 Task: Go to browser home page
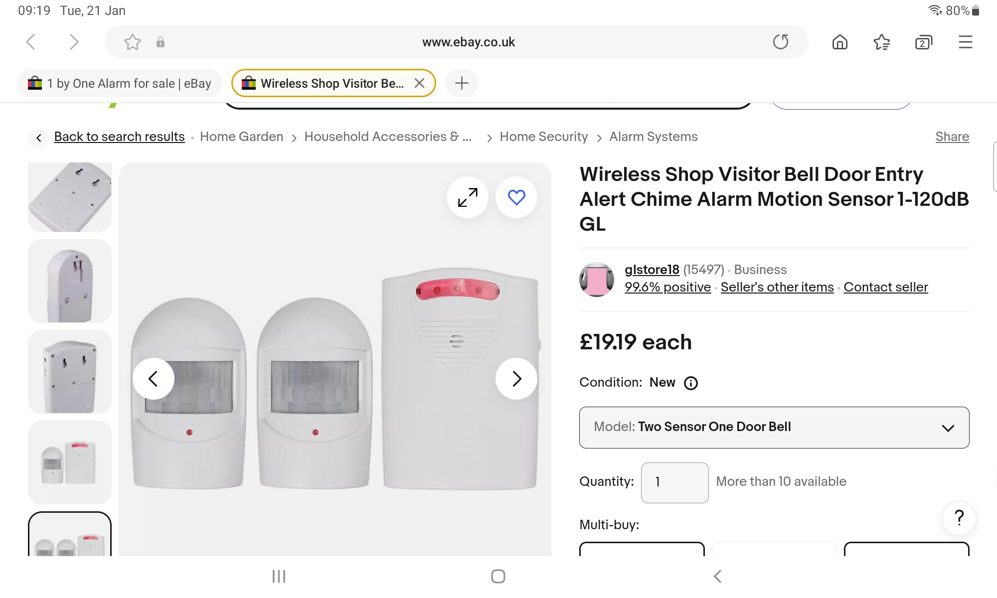pyautogui.click(x=840, y=42)
